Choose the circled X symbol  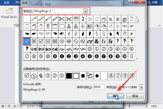click(x=62, y=41)
